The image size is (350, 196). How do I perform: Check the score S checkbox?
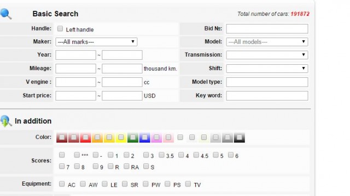pyautogui.click(x=146, y=166)
